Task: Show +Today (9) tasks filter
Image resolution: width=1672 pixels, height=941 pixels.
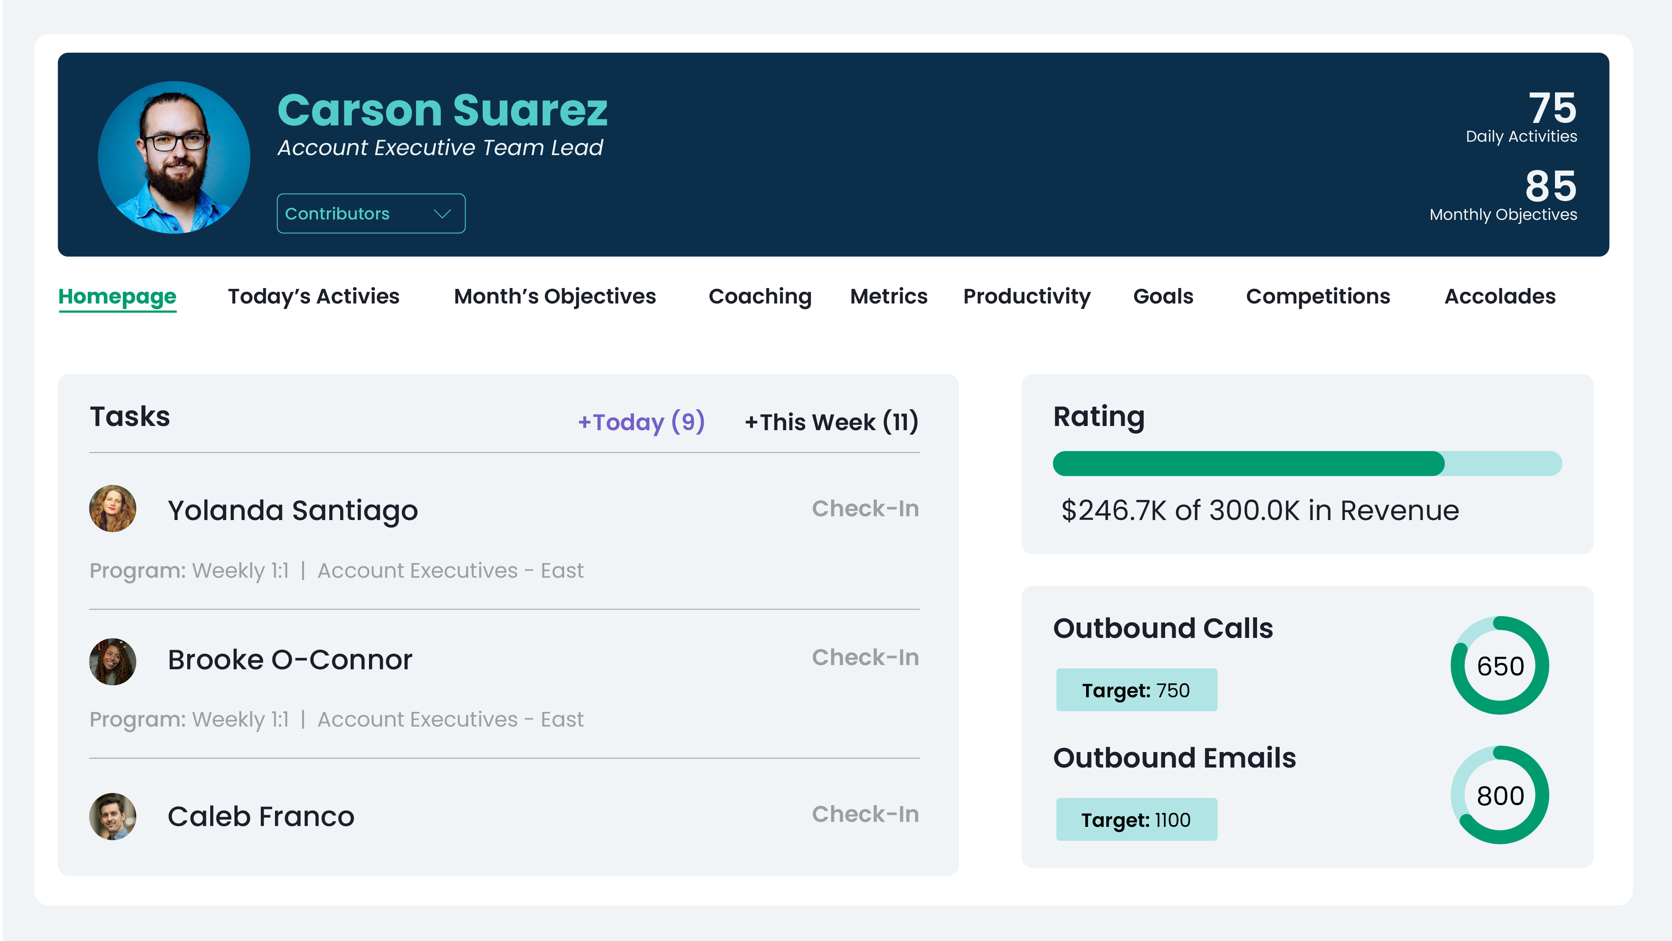Action: (641, 422)
